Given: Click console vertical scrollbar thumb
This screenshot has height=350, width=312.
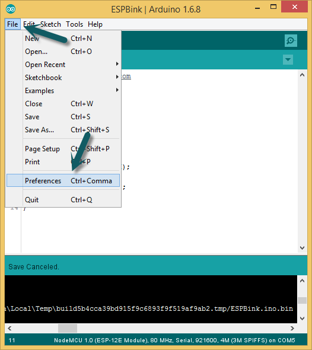Looking at the screenshot, I should (x=302, y=300).
